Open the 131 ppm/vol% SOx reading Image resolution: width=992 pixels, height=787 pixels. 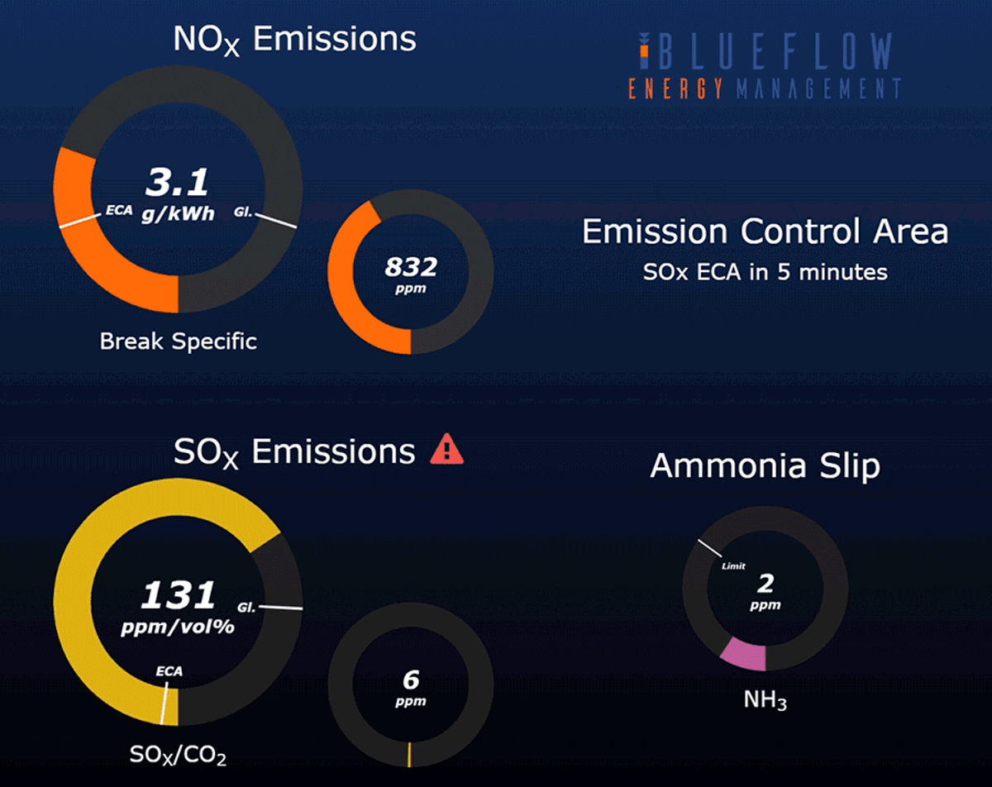178,606
